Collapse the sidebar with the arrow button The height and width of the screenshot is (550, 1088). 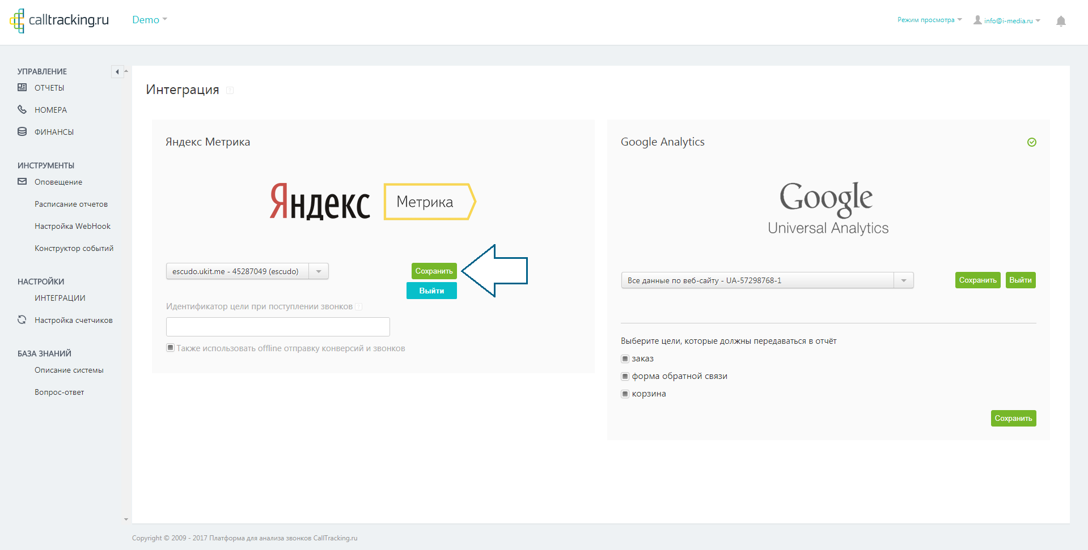117,71
